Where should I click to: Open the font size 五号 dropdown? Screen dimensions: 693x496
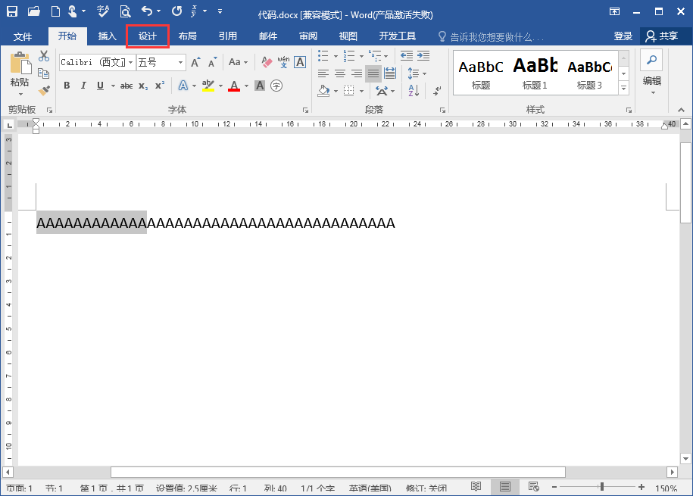tap(181, 62)
